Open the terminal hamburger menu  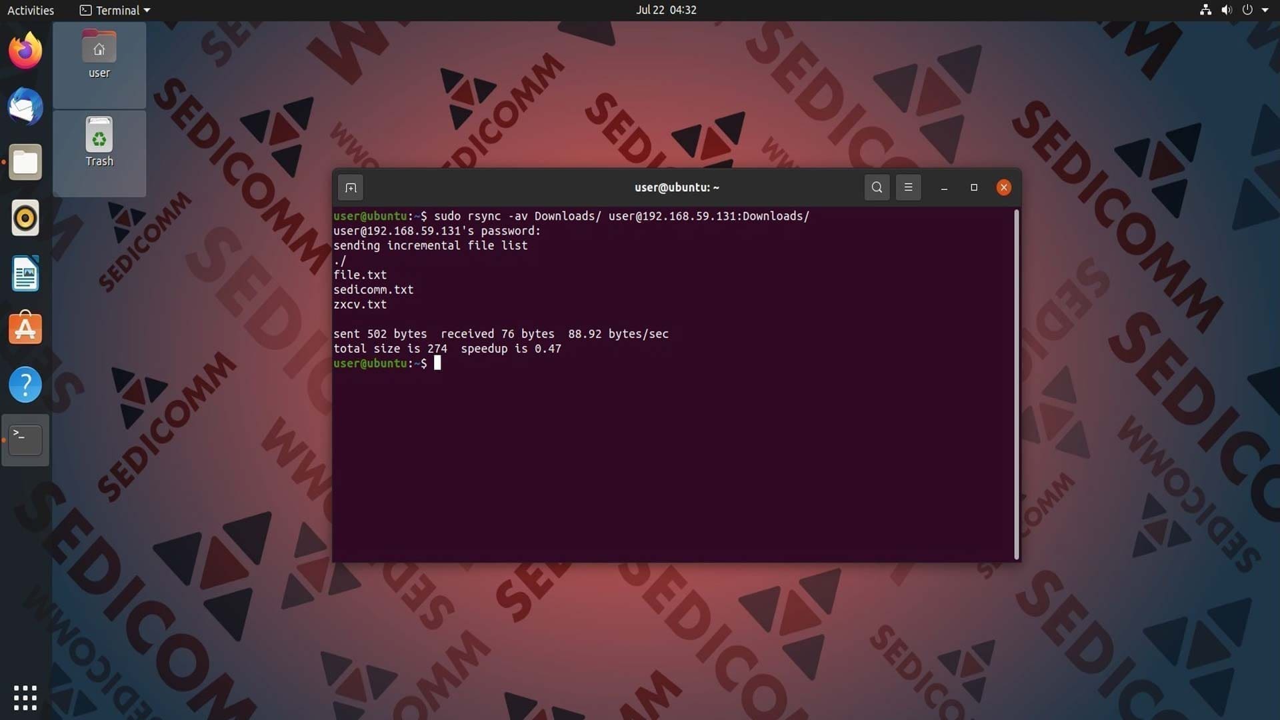[908, 188]
